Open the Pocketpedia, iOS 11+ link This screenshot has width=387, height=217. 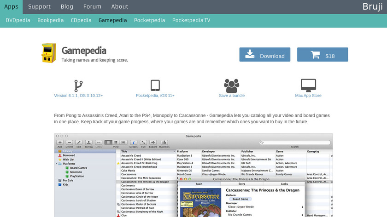coord(155,96)
